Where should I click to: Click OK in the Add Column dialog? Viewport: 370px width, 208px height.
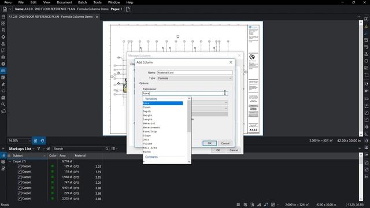[x=209, y=143]
